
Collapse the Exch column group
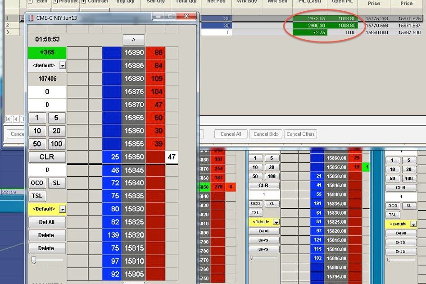click(30, 1)
